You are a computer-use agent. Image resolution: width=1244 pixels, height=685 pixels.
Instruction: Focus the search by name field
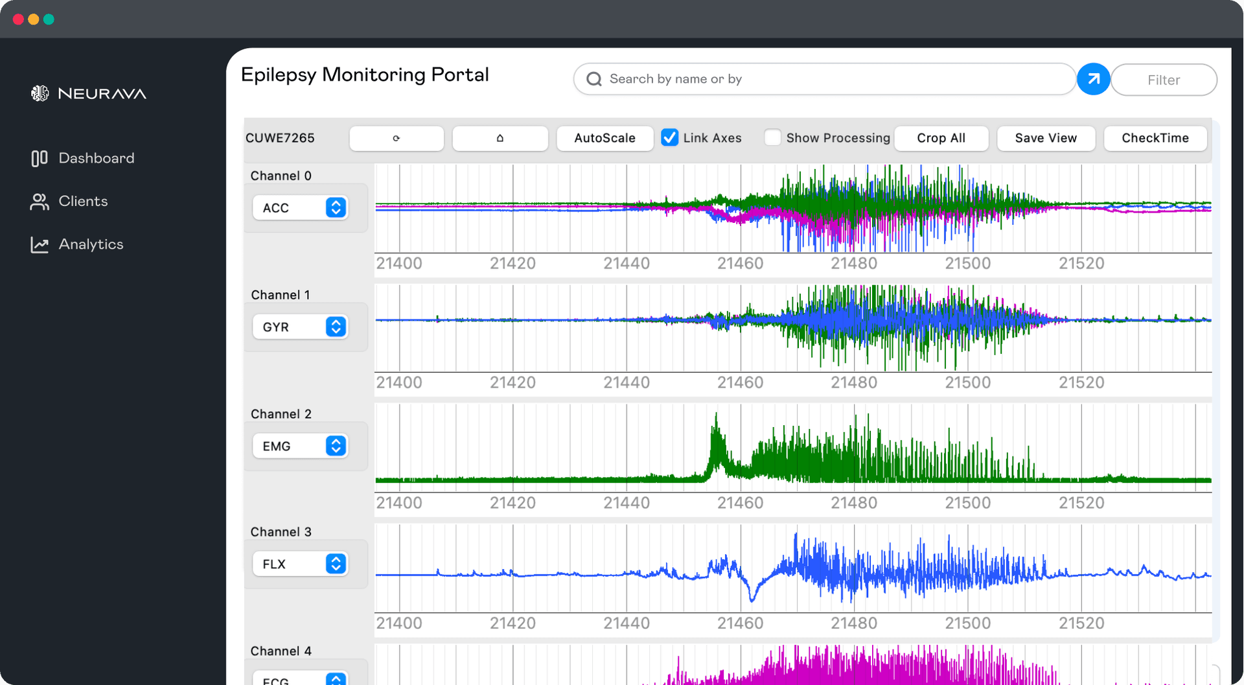tap(836, 79)
